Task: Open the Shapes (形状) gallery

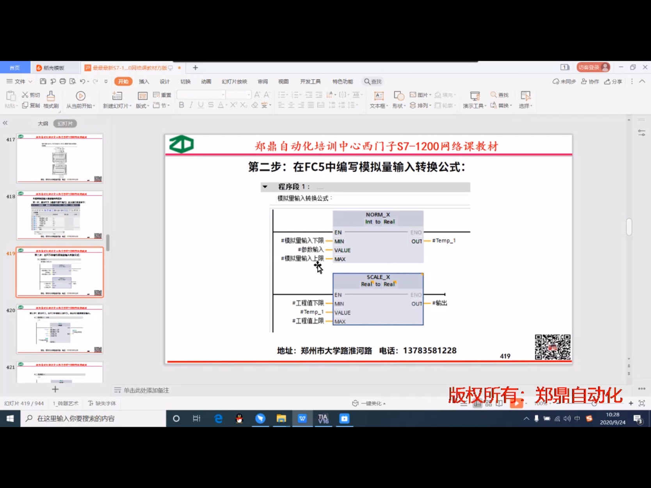Action: (399, 100)
